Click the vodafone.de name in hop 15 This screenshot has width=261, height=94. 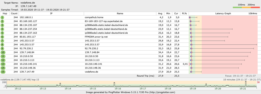[91, 72]
